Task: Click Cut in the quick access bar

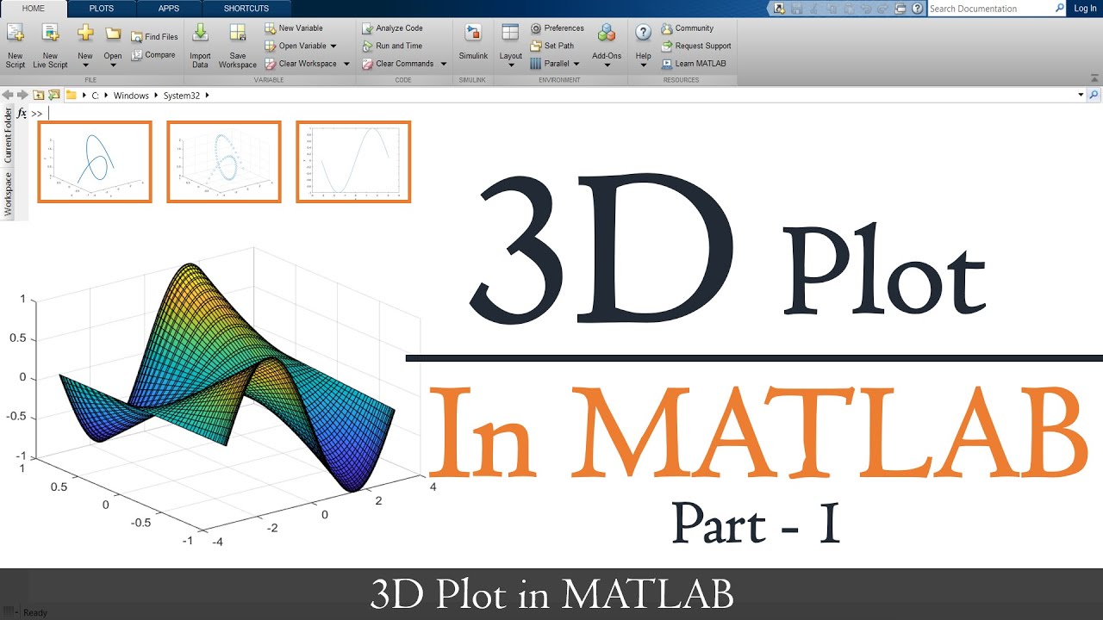Action: 813,9
